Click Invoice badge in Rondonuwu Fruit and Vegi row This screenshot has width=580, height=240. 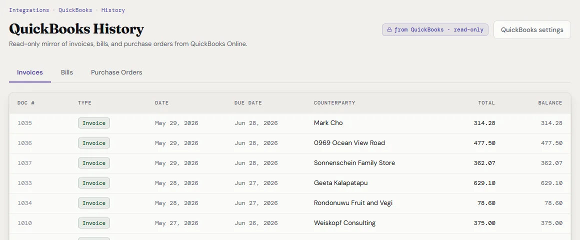(x=94, y=203)
